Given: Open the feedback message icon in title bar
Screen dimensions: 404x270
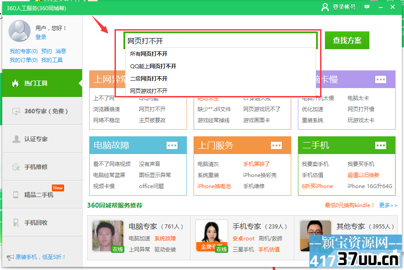Looking at the screenshot, I should [x=367, y=7].
